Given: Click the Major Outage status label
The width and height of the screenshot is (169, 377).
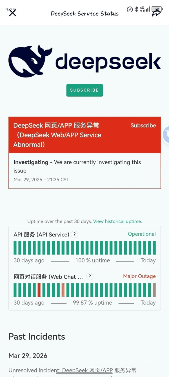Looking at the screenshot, I should (139, 276).
